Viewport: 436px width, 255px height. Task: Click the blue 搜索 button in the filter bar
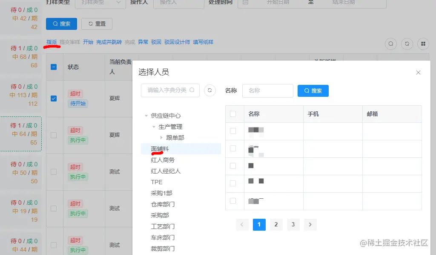[x=61, y=24]
